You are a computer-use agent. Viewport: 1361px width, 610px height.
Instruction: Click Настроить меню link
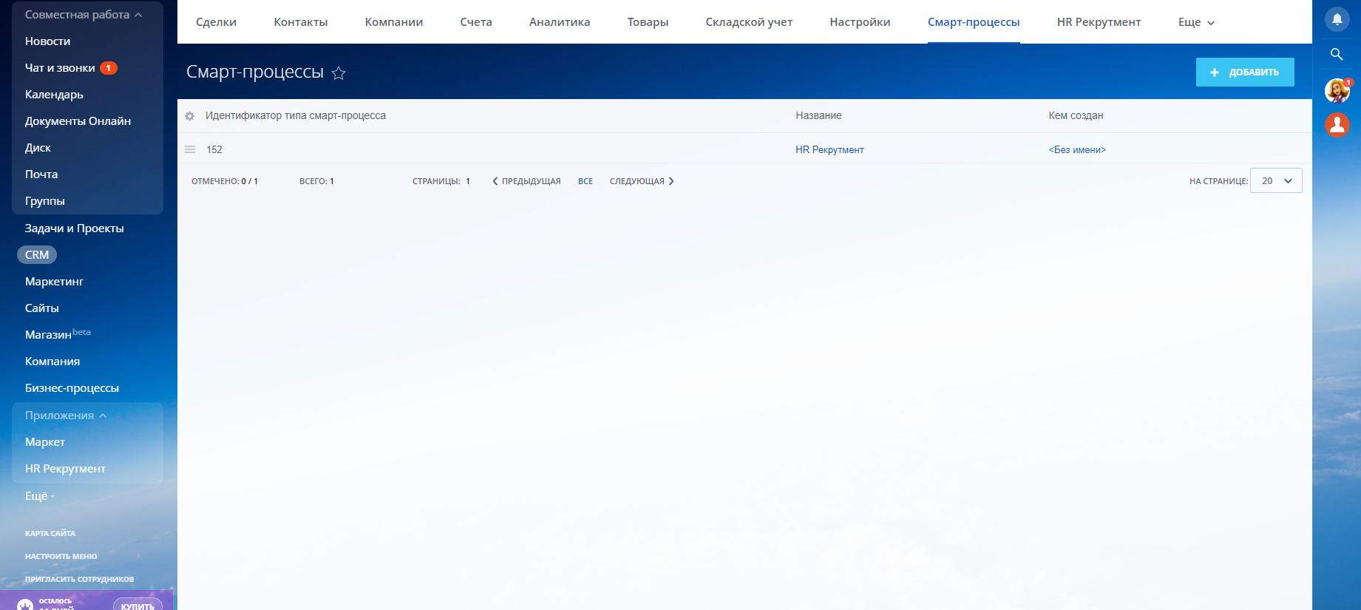pyautogui.click(x=61, y=556)
